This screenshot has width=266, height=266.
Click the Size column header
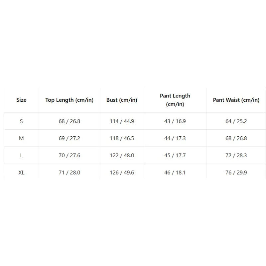(21, 100)
